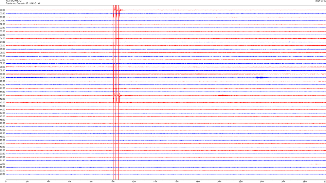Click the thick blue 08:30 trace line
The width and height of the screenshot is (326, 183).
(x=166, y=70)
